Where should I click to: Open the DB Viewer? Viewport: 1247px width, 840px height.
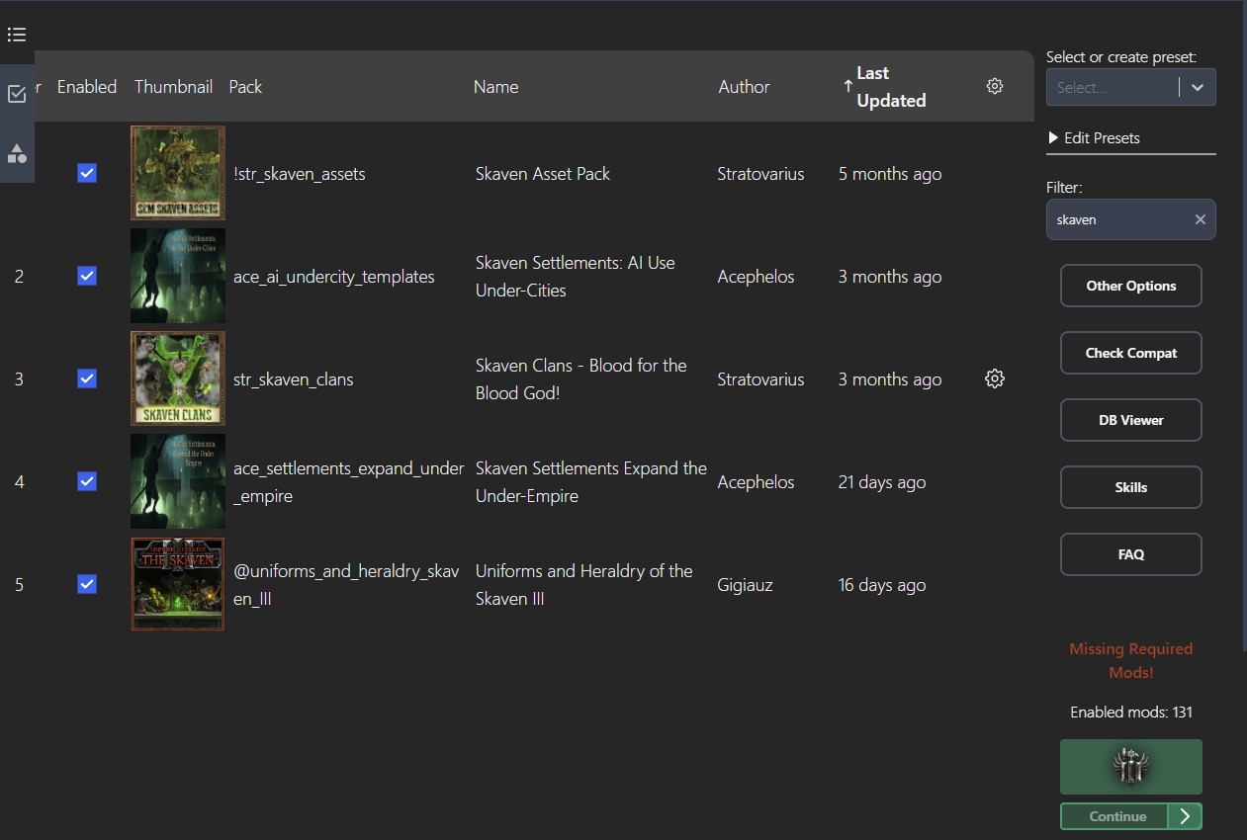click(x=1131, y=420)
